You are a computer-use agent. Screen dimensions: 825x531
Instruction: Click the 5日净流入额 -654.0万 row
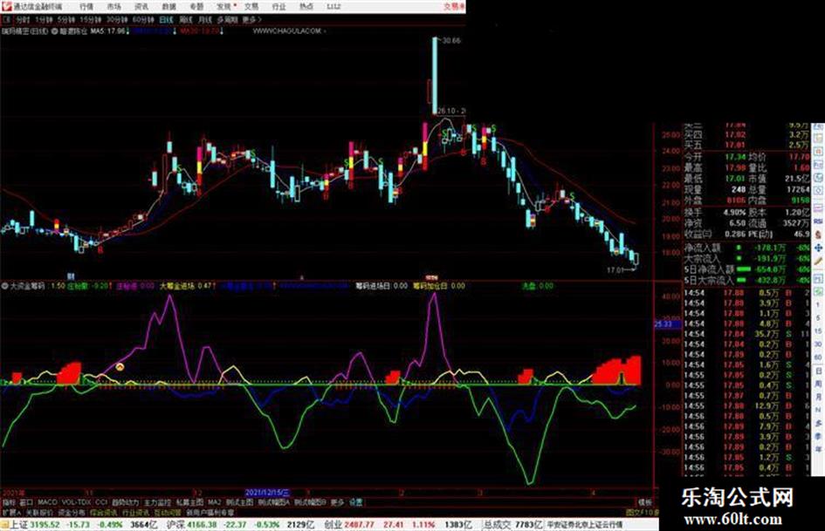pyautogui.click(x=747, y=269)
